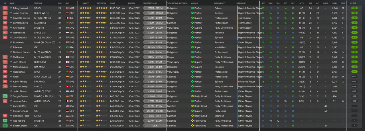Sort by the Morale column header

[195, 3]
